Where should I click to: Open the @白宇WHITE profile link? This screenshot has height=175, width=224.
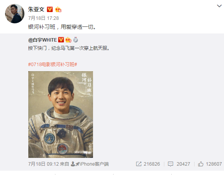[42, 40]
